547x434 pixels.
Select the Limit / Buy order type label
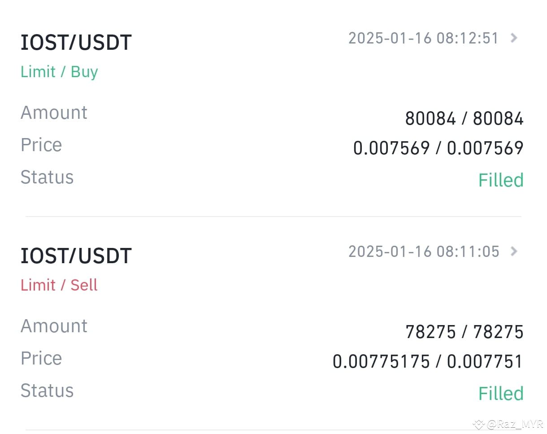coord(59,71)
